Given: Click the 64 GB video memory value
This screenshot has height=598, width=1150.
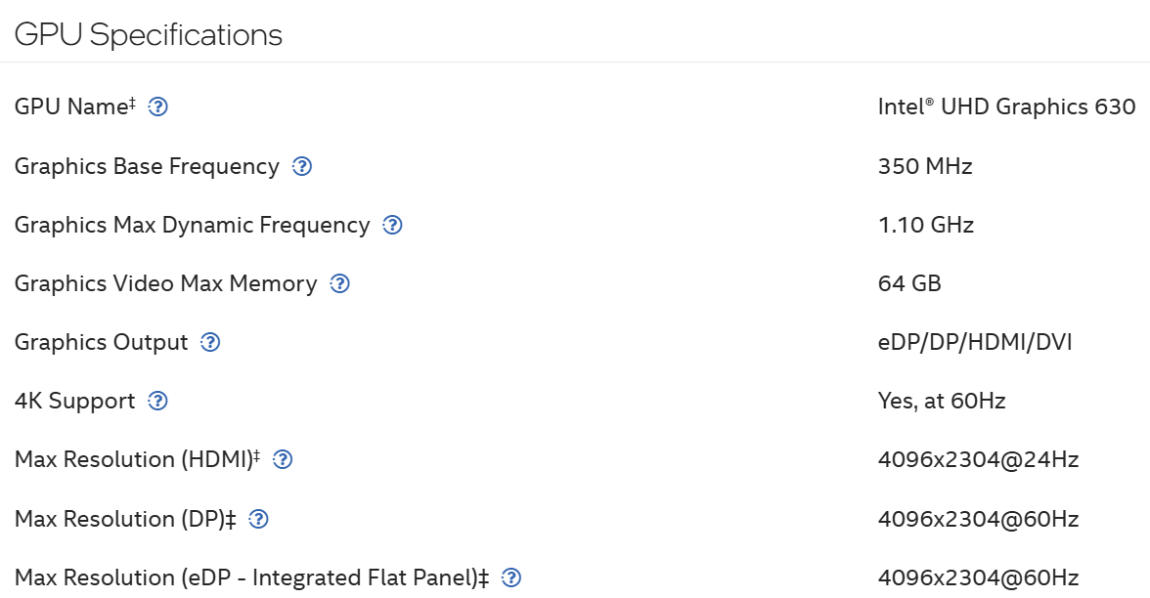Looking at the screenshot, I should pyautogui.click(x=909, y=283).
